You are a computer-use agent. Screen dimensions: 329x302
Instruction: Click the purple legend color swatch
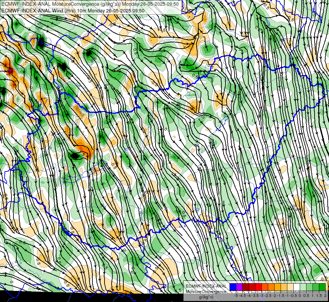coord(239,287)
